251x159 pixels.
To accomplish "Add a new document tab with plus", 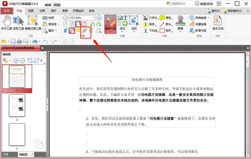I will tap(42, 48).
